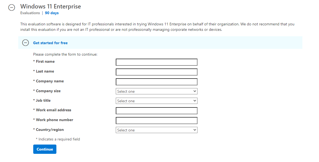
Task: Click the Continue button
Action: click(45, 149)
